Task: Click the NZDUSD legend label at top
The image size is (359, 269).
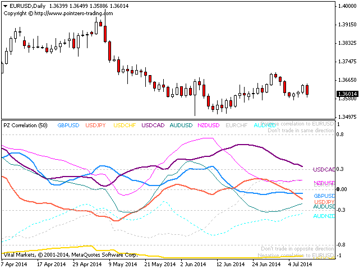Action: coord(209,126)
